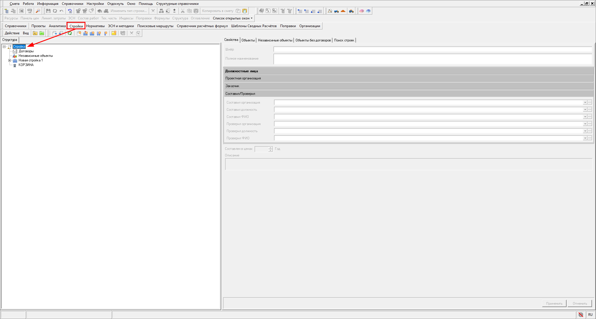Viewport: 596px width, 319px height.
Task: Expand the Новая стройка 1 tree node
Action: (9, 60)
